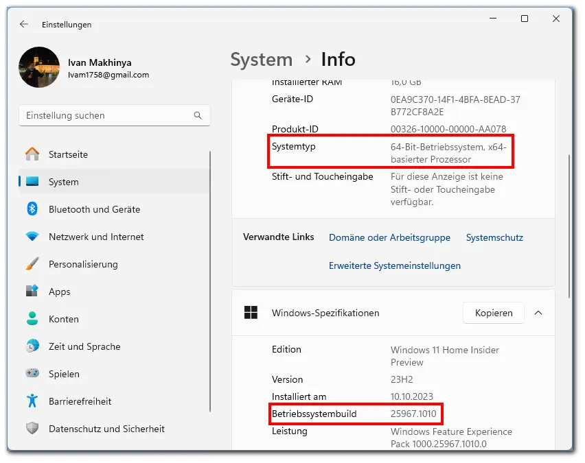Open Spielen settings
585x463 pixels.
pyautogui.click(x=114, y=374)
